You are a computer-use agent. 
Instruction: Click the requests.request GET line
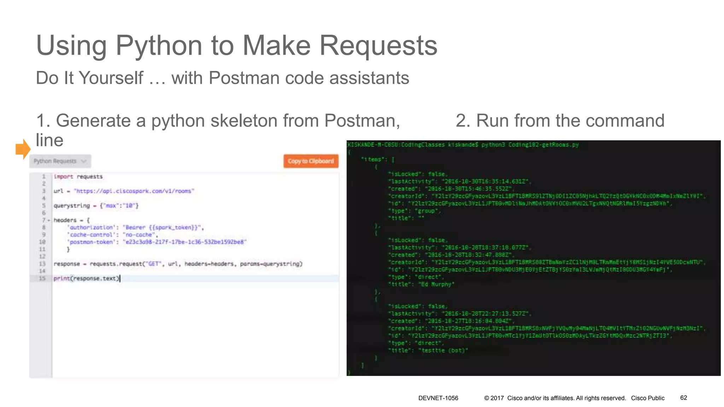(x=178, y=264)
